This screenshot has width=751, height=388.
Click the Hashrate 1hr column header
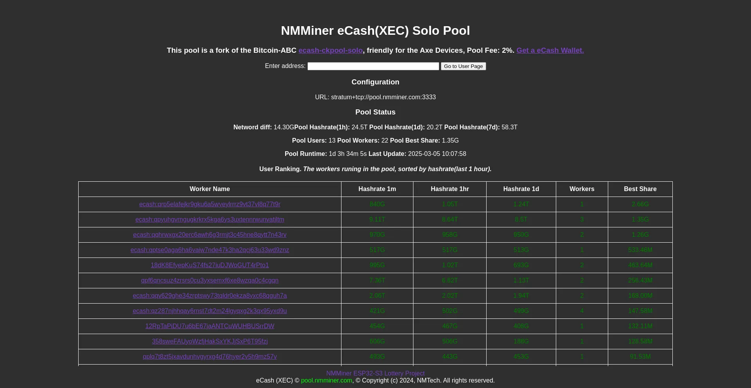(x=449, y=189)
